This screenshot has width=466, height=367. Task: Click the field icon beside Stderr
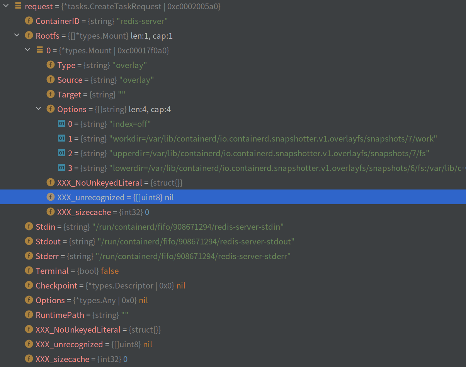coord(29,256)
